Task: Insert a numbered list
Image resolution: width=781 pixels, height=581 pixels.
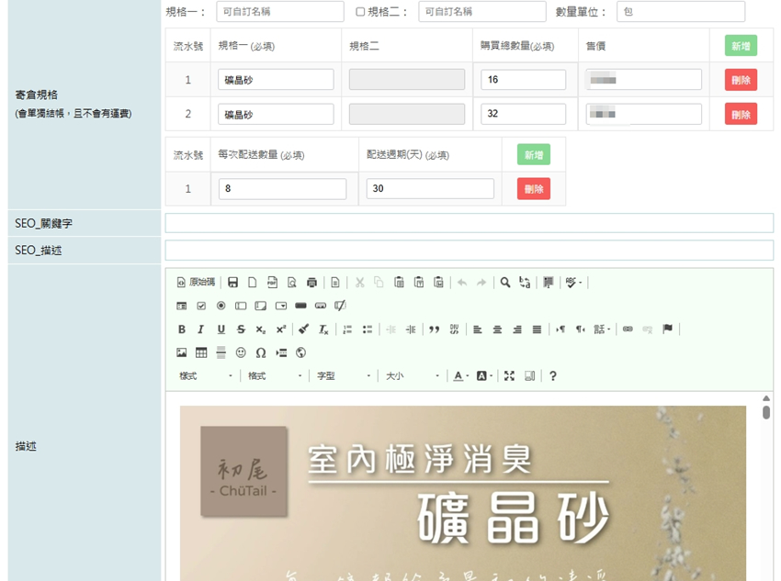Action: point(347,330)
